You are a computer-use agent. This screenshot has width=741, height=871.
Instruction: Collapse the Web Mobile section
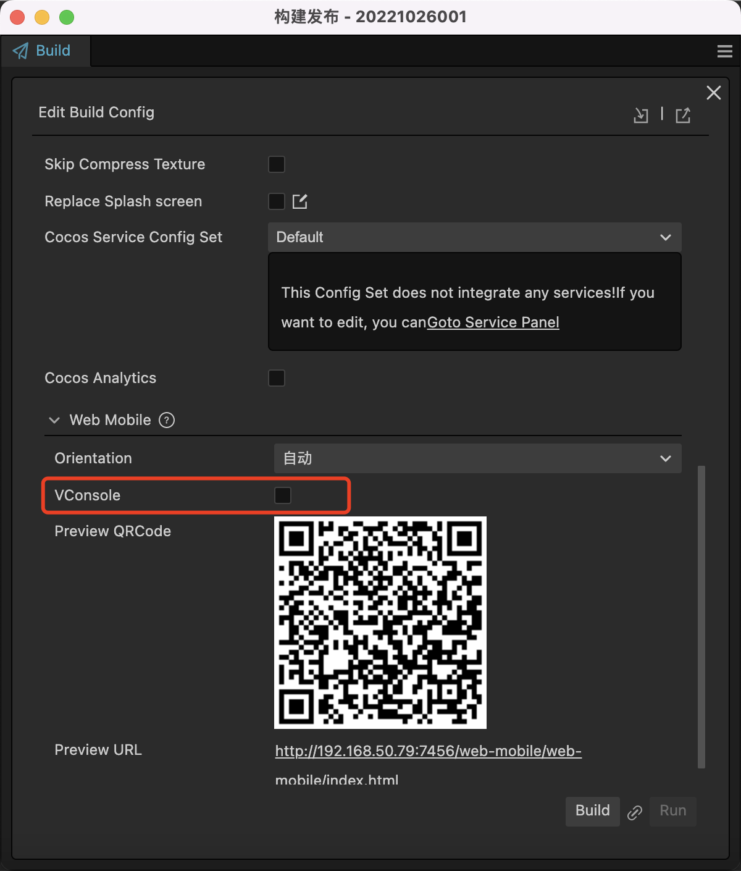pos(54,420)
